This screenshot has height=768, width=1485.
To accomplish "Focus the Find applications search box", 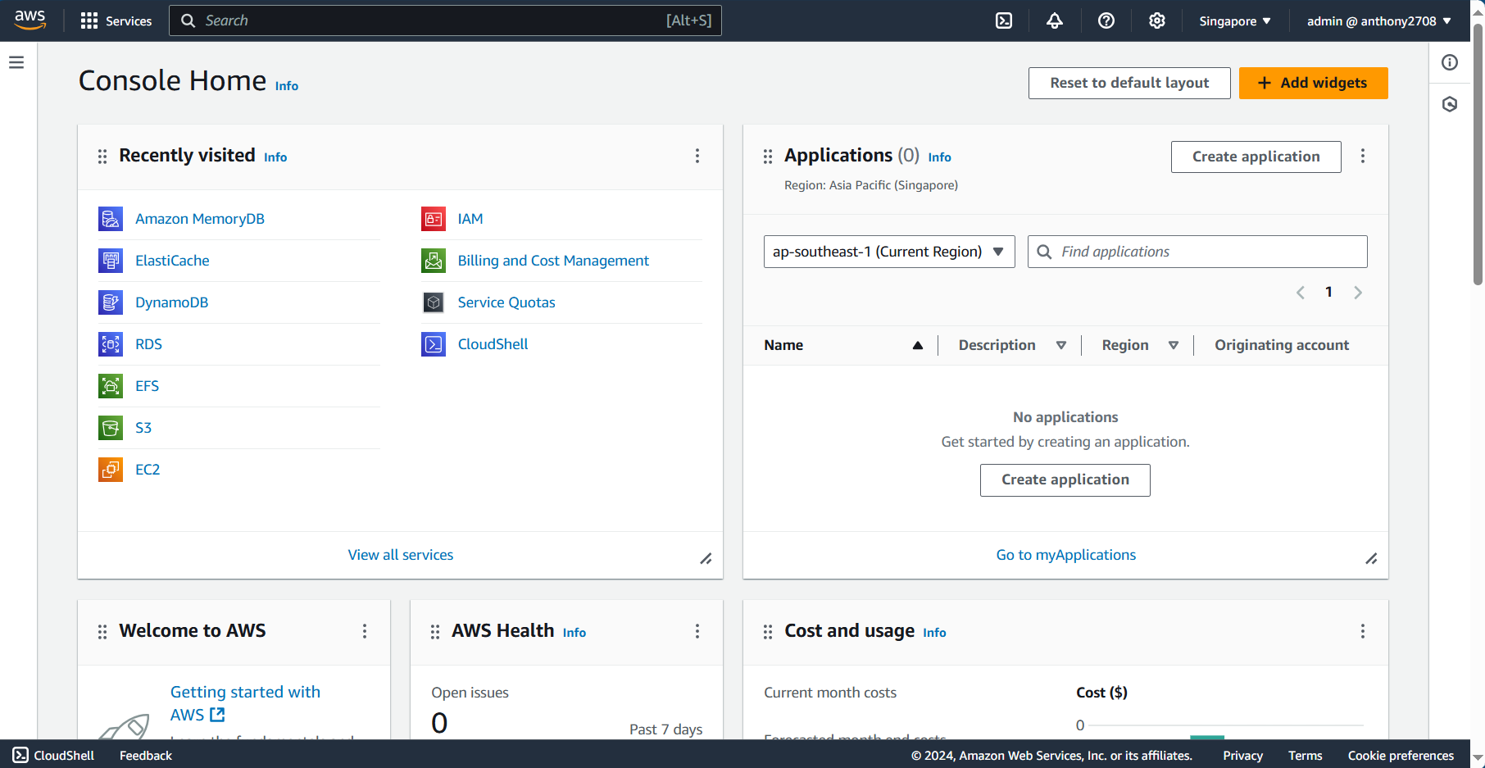I will point(1197,252).
